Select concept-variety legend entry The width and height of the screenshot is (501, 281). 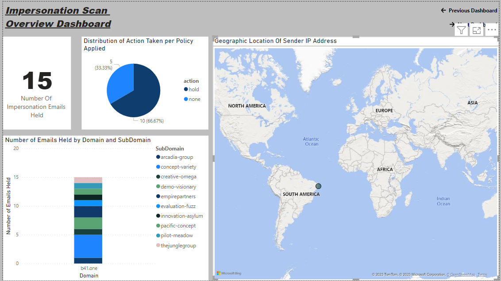pyautogui.click(x=178, y=167)
